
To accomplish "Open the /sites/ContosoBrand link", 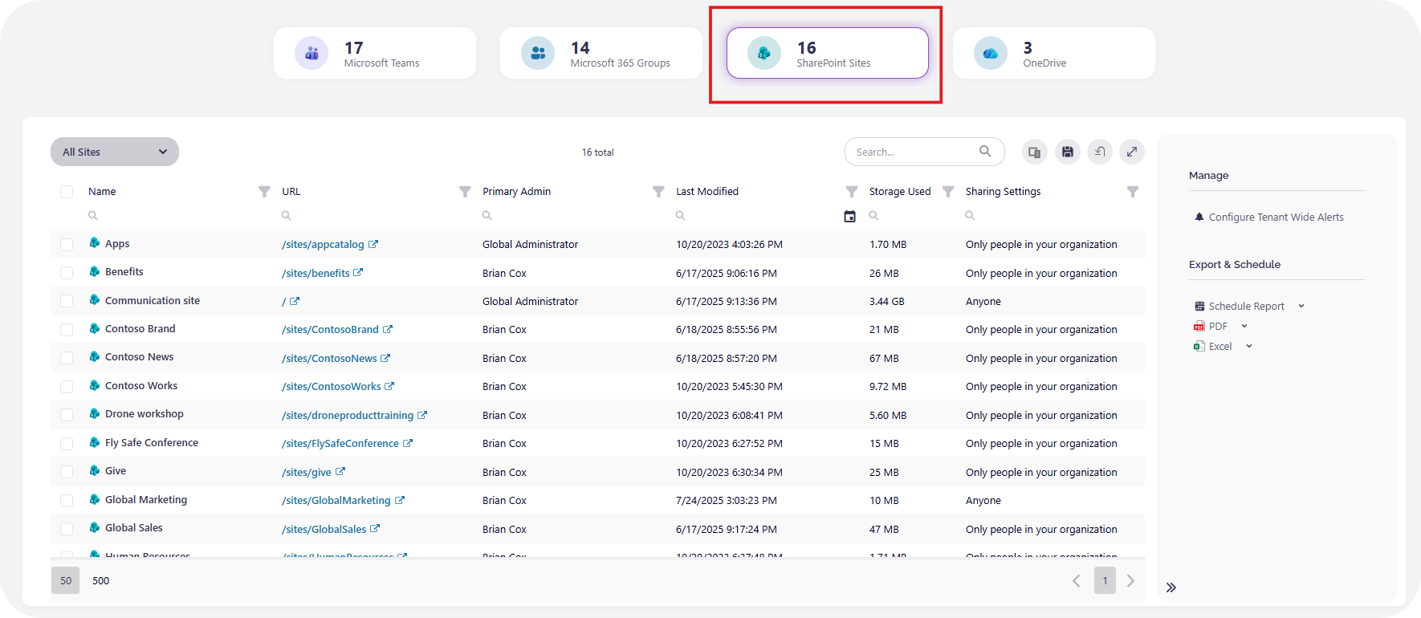I will pos(330,330).
